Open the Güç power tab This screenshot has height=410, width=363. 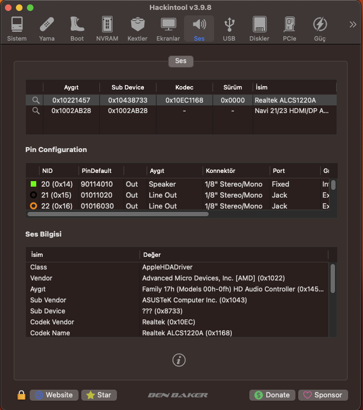tap(320, 29)
